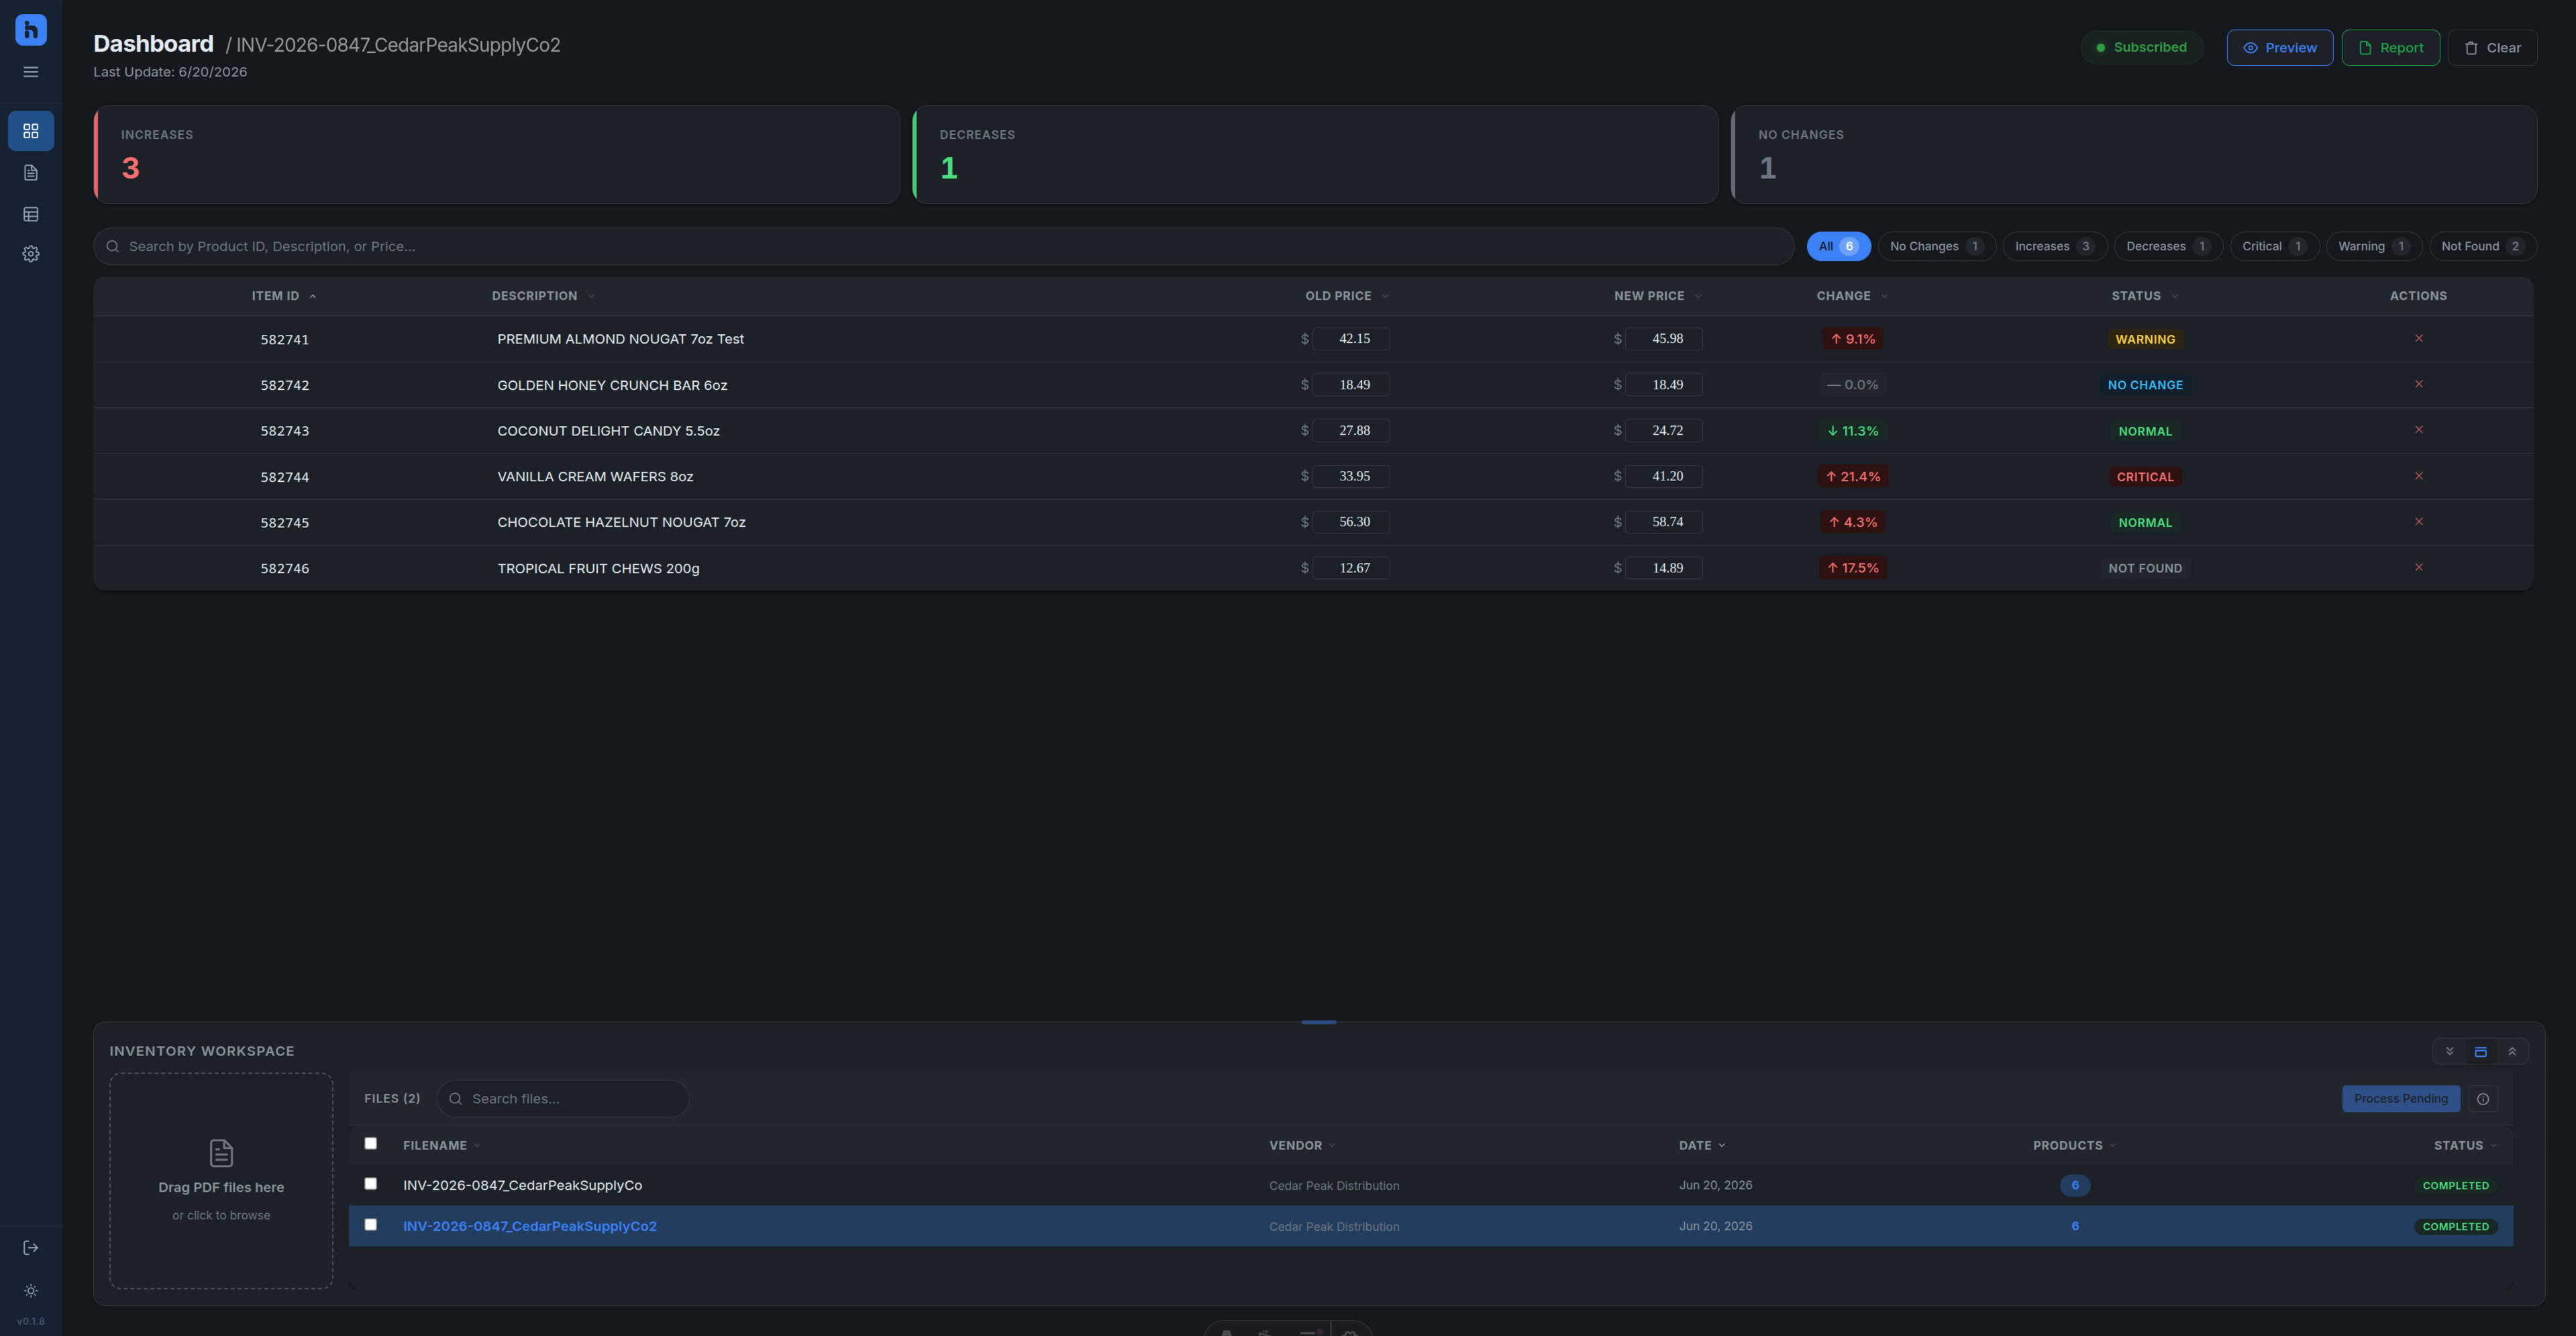Set workspace to default panel size icon

[2481, 1051]
